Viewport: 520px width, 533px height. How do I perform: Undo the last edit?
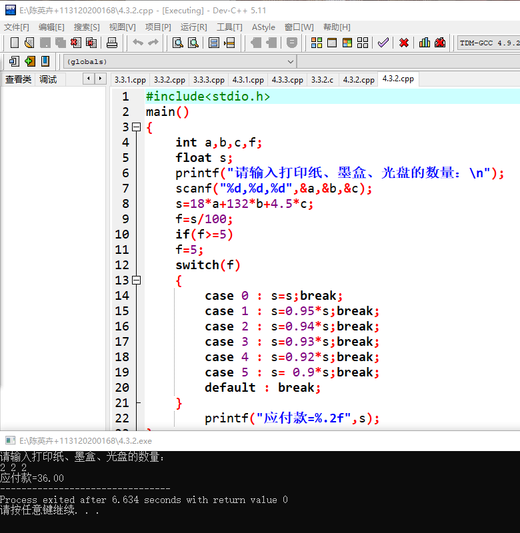[x=138, y=43]
